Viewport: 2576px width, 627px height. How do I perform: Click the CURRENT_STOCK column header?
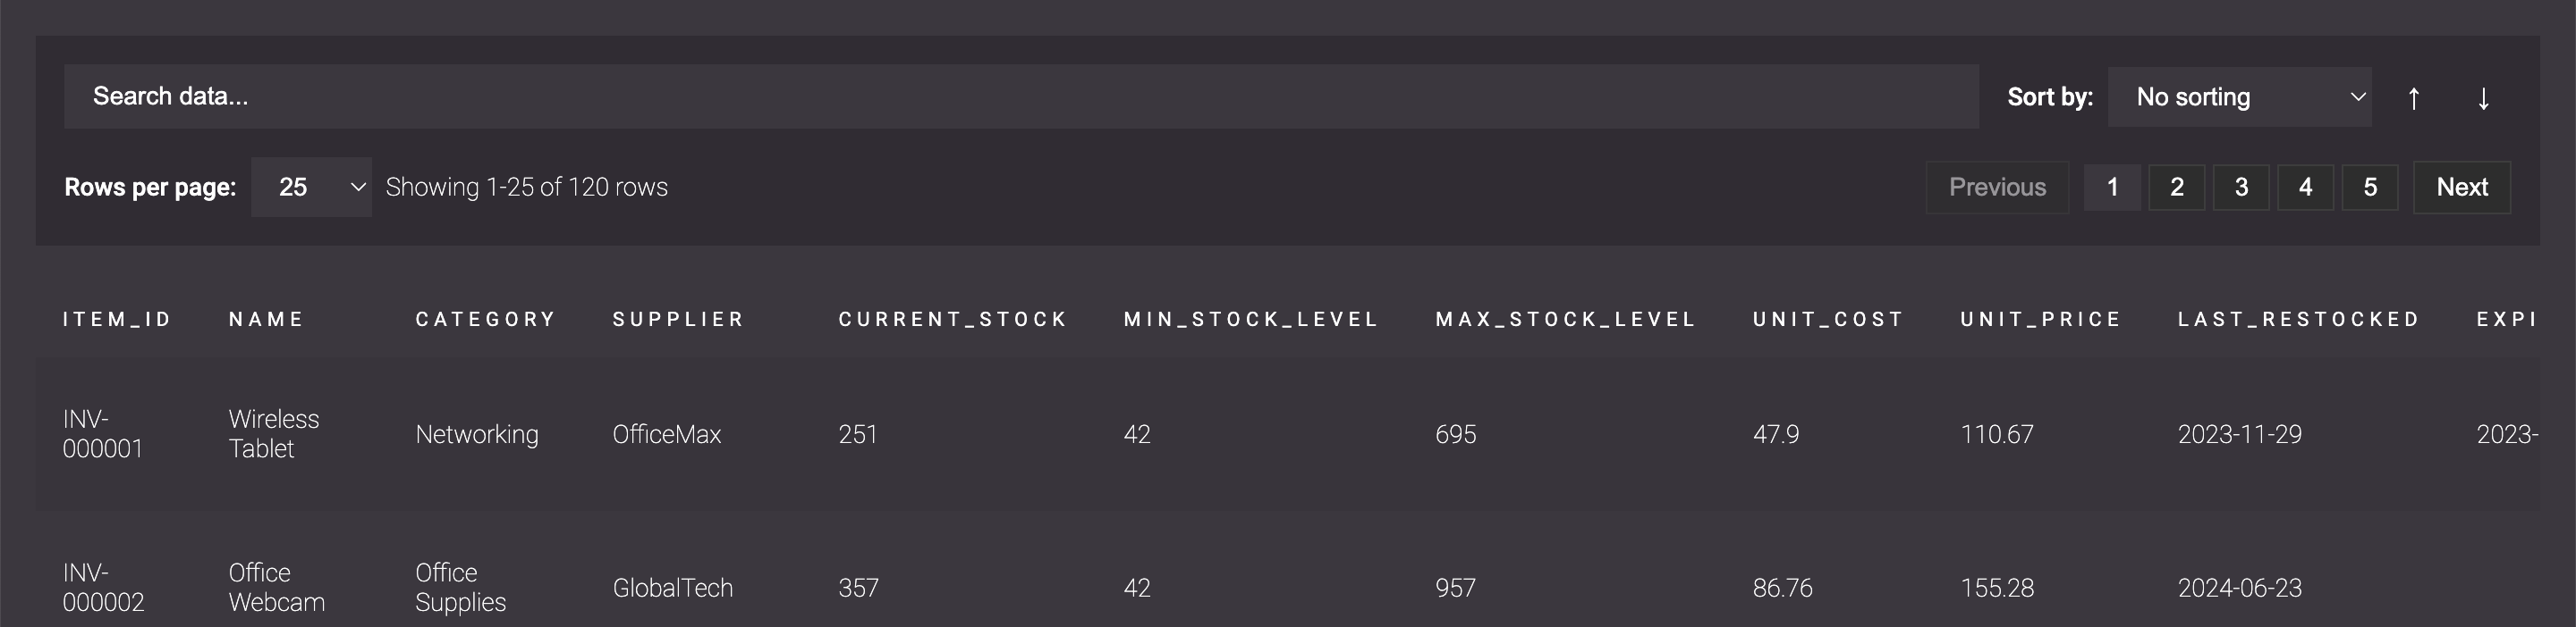click(x=952, y=320)
